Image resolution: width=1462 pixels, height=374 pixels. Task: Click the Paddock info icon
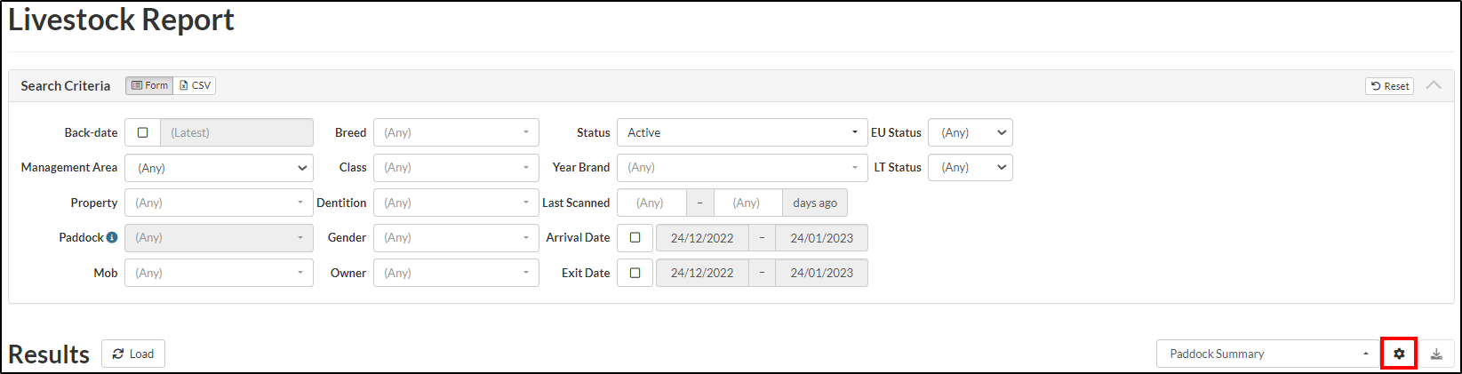(112, 237)
